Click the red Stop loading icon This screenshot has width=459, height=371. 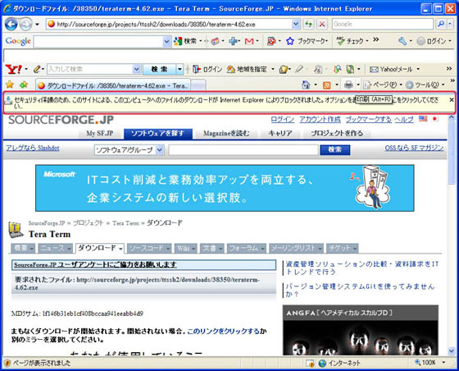pyautogui.click(x=322, y=24)
